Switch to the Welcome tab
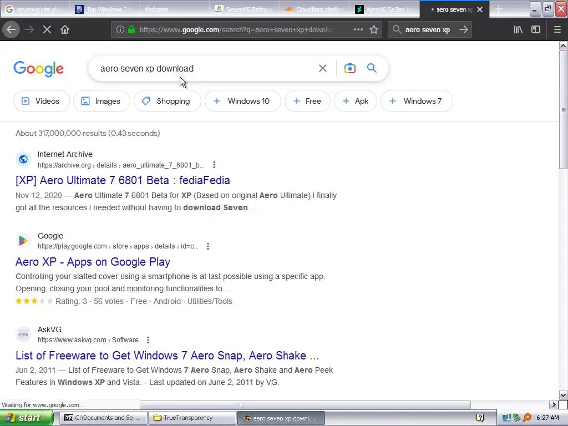This screenshot has width=568, height=426. (x=173, y=9)
